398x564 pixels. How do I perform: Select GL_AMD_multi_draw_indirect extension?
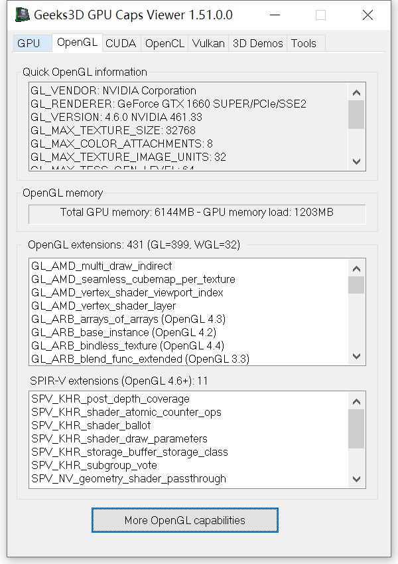(x=101, y=266)
